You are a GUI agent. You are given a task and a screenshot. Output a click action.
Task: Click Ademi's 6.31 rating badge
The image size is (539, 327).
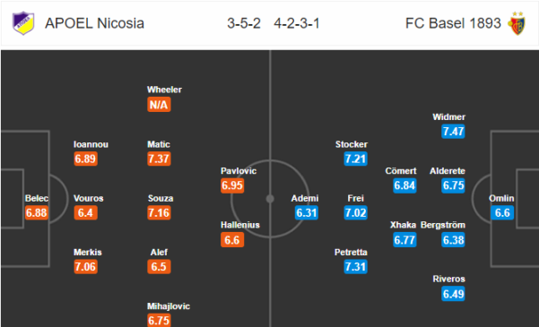[x=307, y=212]
